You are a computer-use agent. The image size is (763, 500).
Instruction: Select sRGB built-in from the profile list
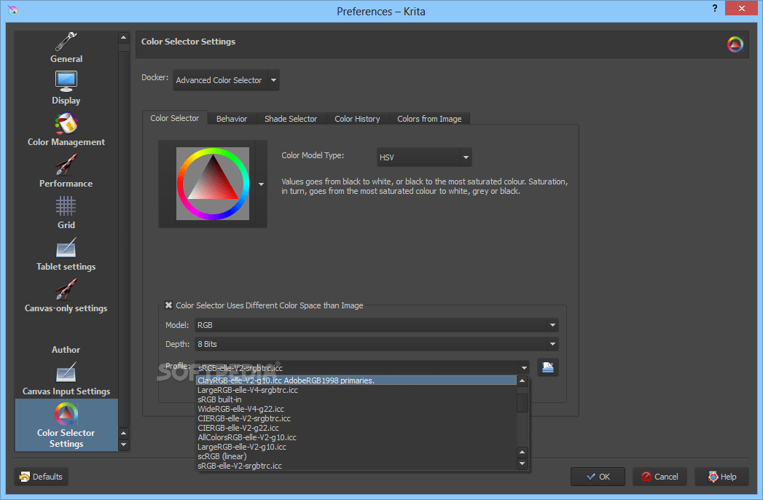[x=220, y=399]
